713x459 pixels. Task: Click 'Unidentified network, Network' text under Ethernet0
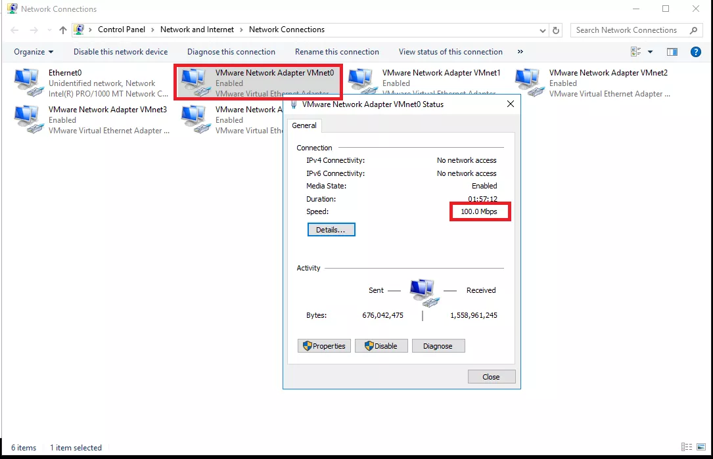tap(102, 83)
